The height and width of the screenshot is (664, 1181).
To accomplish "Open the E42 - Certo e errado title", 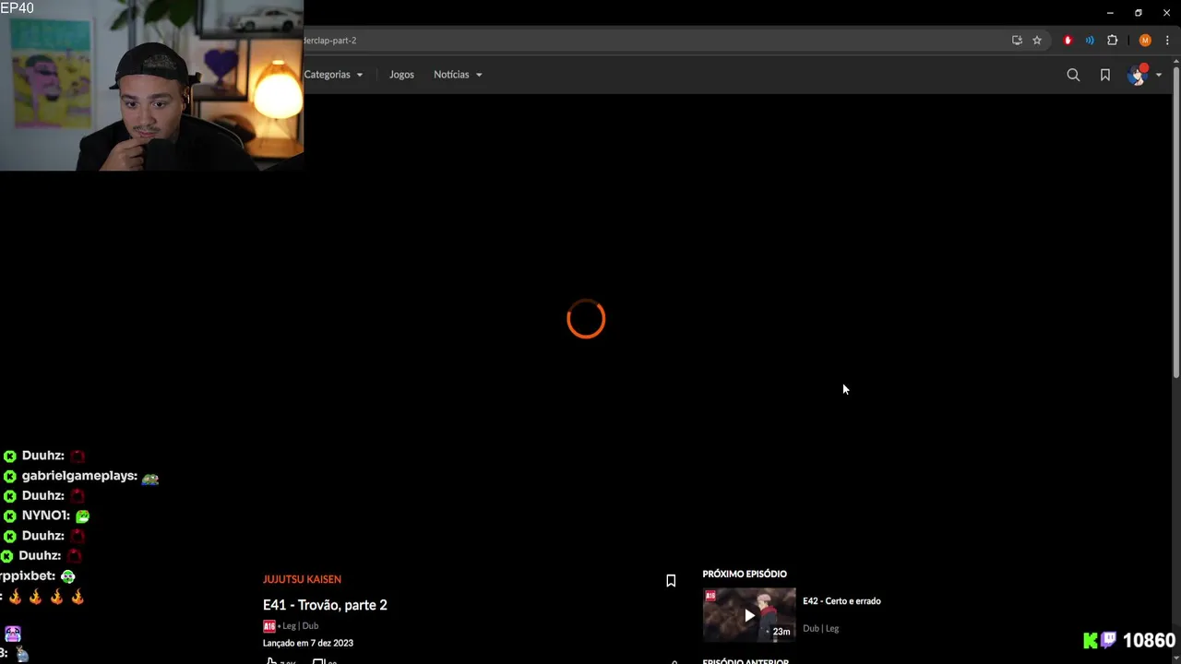I will pyautogui.click(x=841, y=601).
